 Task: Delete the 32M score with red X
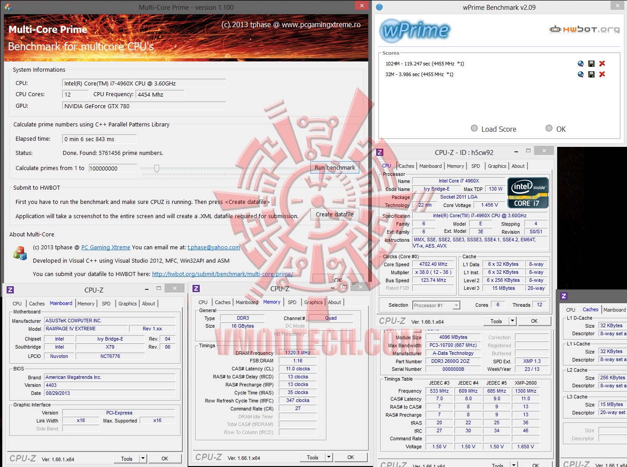click(602, 74)
